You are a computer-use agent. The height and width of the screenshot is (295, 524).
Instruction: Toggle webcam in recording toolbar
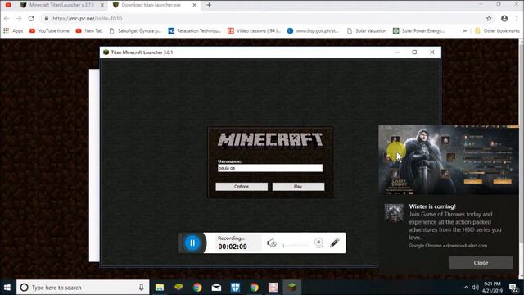[318, 243]
